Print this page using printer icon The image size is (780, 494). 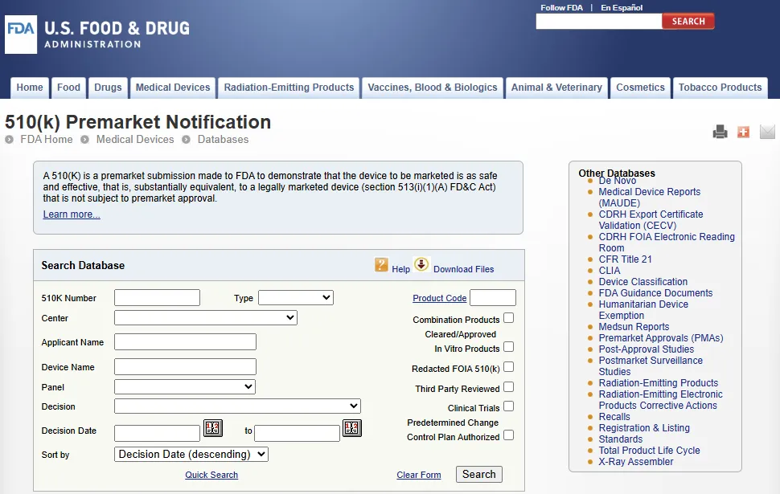coord(720,132)
